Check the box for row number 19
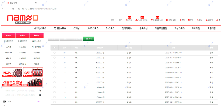Image resolution: width=221 pixels, height=106 pixels. click(55, 68)
